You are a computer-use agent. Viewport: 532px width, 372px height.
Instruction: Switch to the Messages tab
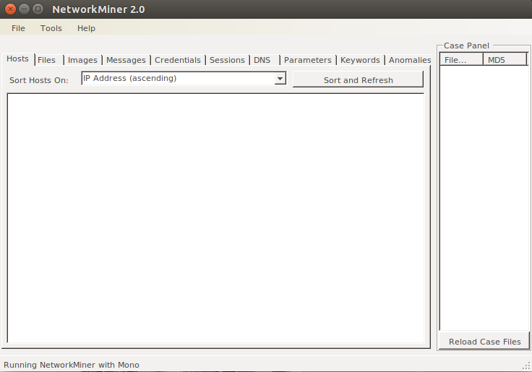click(x=126, y=60)
